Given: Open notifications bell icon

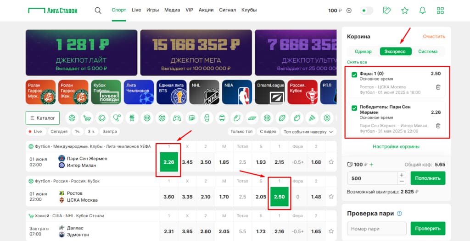Looking at the screenshot, I should (x=422, y=11).
